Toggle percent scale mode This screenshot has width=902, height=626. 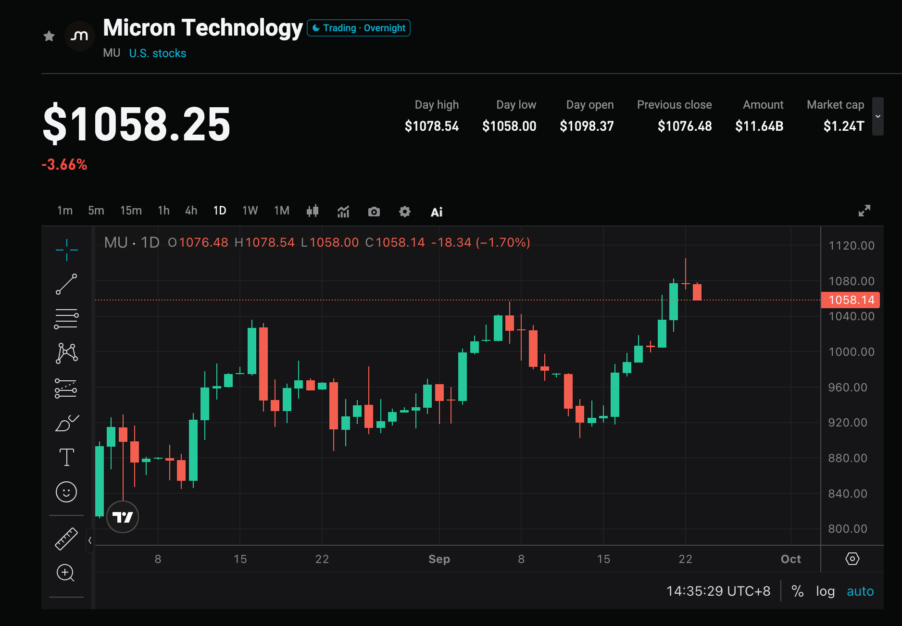tap(798, 591)
